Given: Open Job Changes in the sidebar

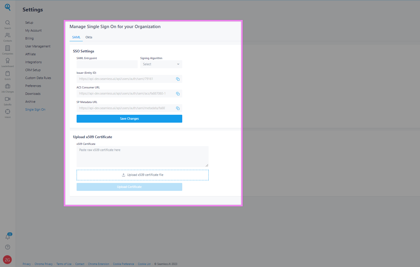Looking at the screenshot, I should pyautogui.click(x=8, y=86).
